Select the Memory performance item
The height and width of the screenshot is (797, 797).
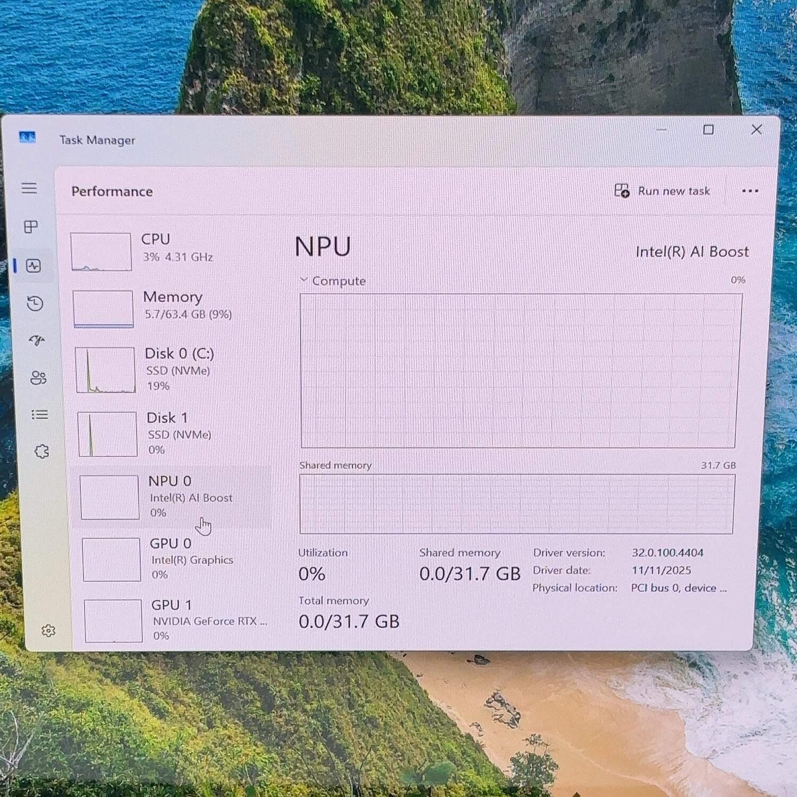tap(171, 308)
